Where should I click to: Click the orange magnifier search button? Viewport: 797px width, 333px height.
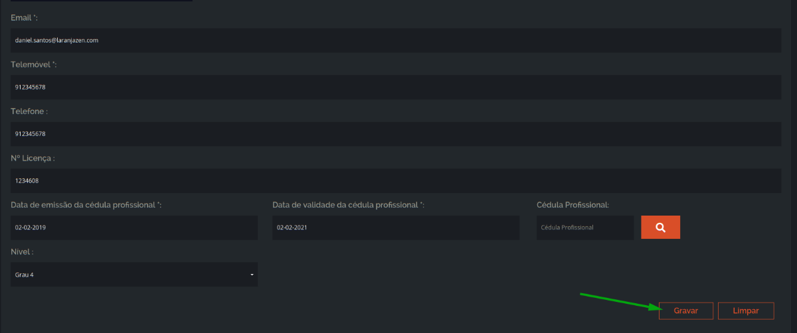(x=660, y=228)
